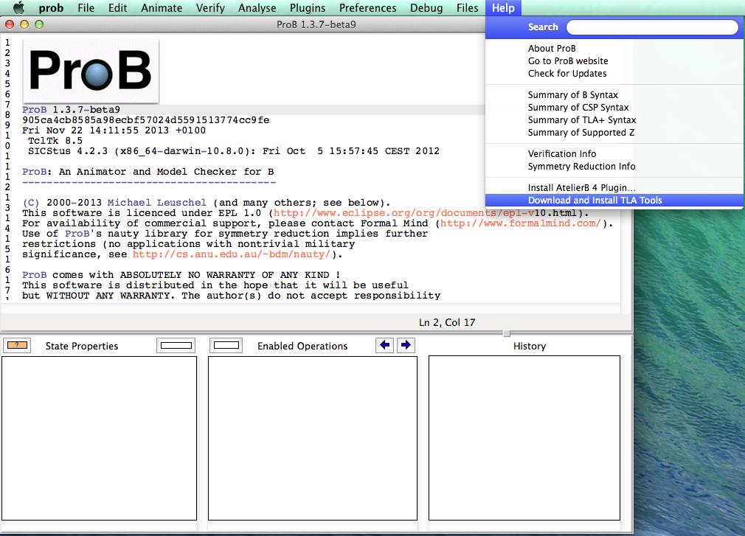Click the pane divider handle below status bar

tap(506, 333)
